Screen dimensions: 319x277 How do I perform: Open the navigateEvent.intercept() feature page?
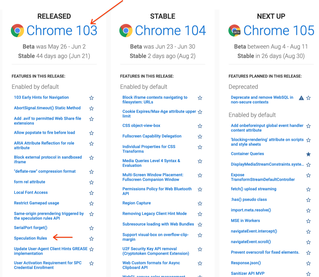pyautogui.click(x=254, y=232)
